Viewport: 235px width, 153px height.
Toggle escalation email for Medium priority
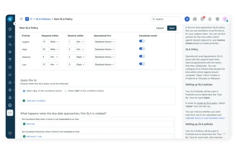tap(142, 56)
